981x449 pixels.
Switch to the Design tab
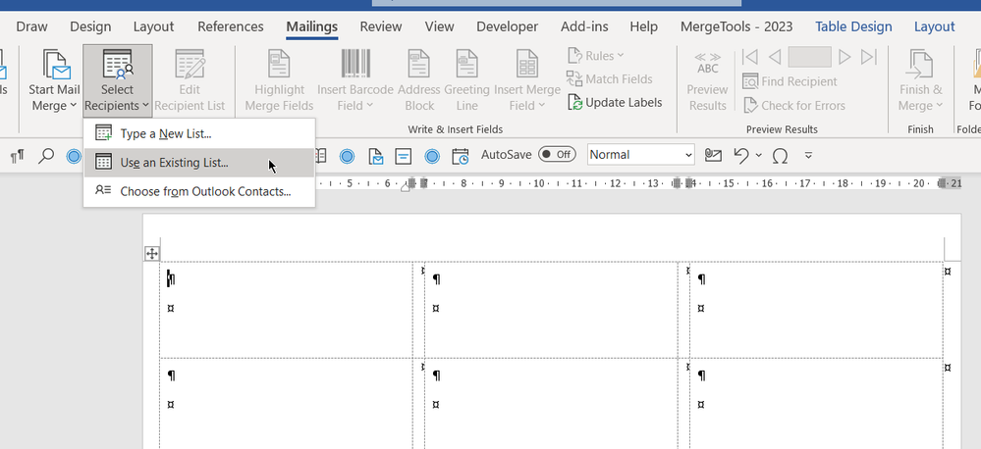pos(90,26)
